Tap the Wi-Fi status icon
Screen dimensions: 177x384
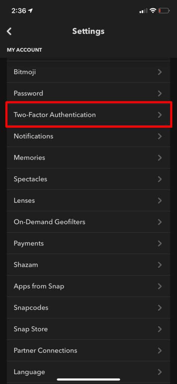(153, 10)
